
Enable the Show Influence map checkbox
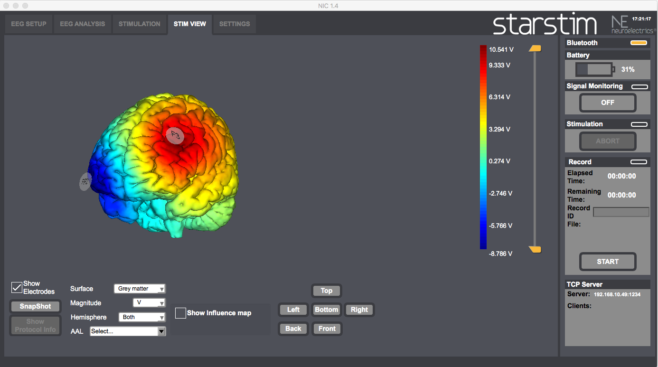click(180, 313)
